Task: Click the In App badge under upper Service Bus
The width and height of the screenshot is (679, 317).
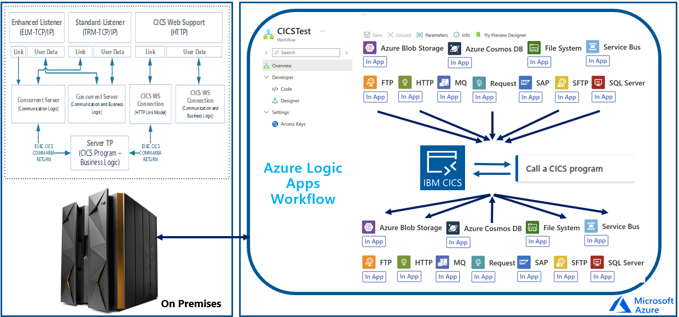Action: point(597,61)
